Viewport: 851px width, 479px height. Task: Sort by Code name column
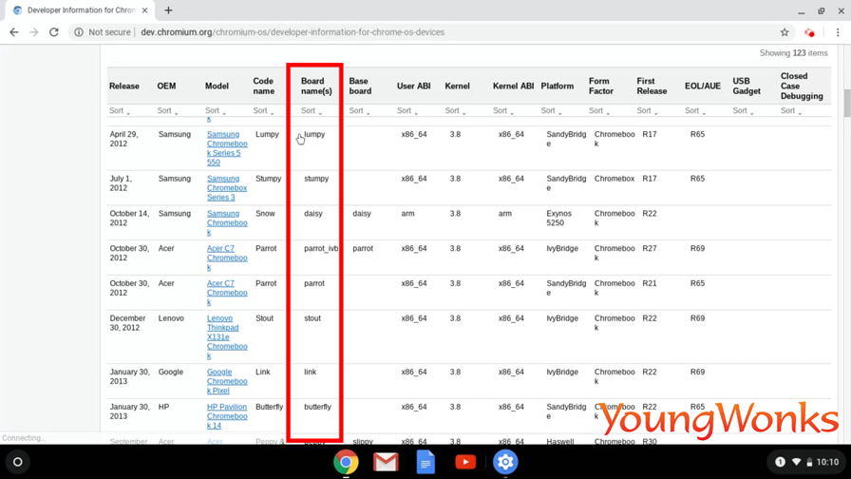[x=263, y=111]
